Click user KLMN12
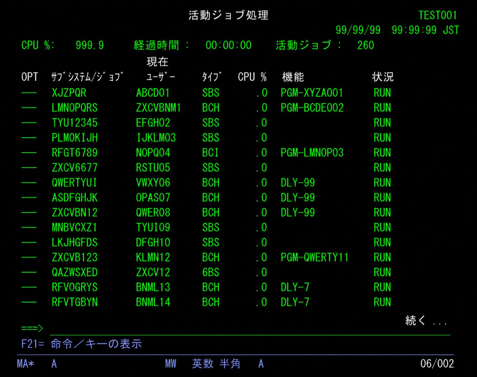This screenshot has width=477, height=377. [153, 257]
